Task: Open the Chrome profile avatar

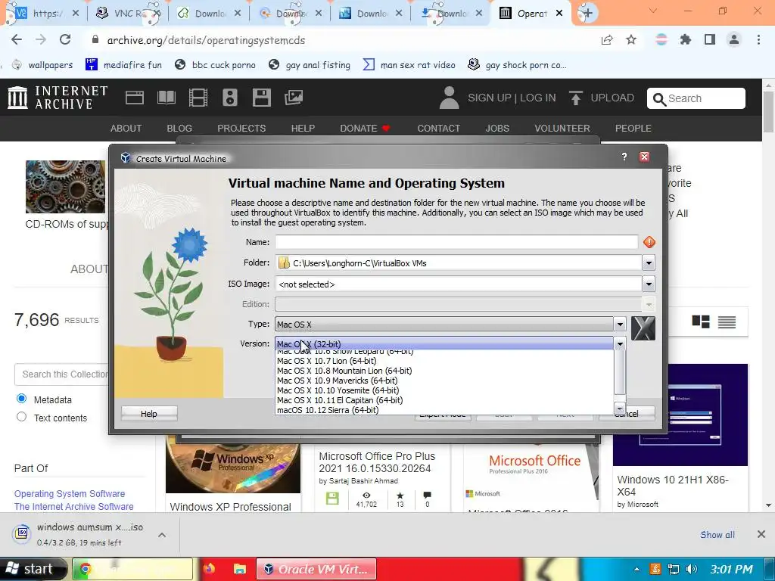Action: (x=734, y=40)
